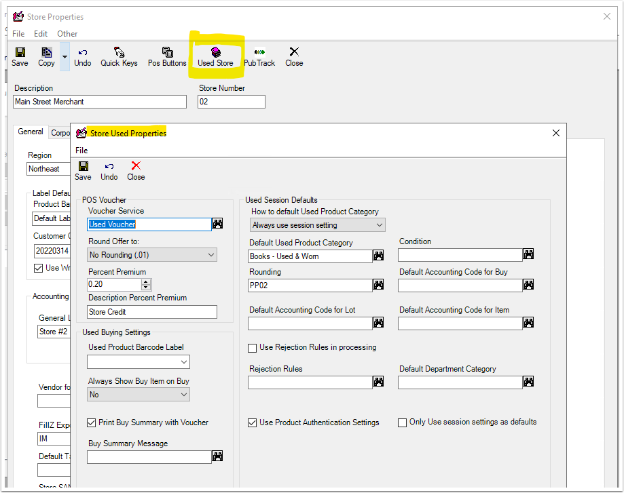Screen dimensions: 624x493
Task: Click Undo icon in Store Properties toolbar
Action: click(82, 57)
